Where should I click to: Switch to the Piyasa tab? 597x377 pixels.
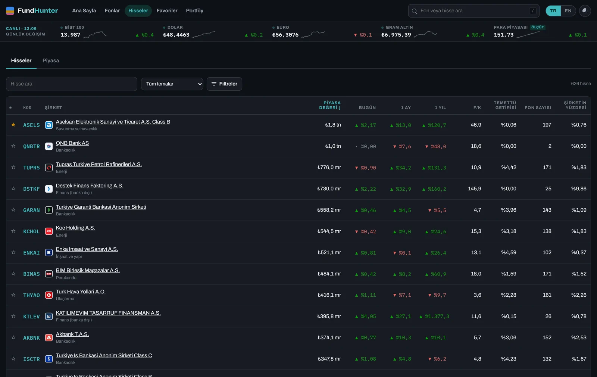click(51, 60)
